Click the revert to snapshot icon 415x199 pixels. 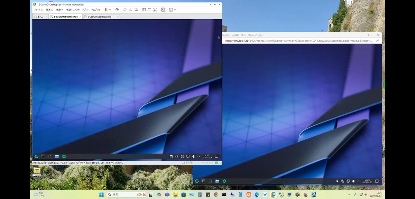(131, 10)
